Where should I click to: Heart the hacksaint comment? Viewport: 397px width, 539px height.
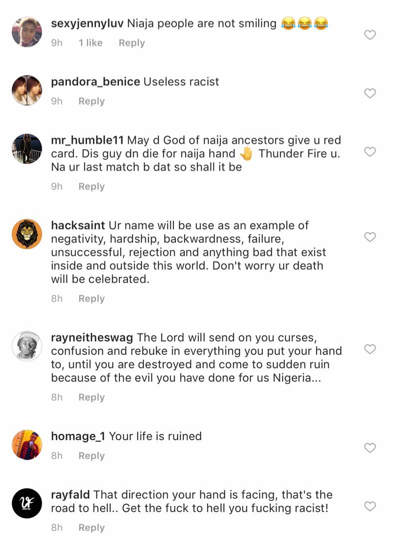(x=370, y=237)
